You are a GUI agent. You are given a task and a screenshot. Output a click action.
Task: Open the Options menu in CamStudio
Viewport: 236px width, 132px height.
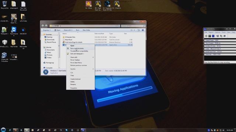click(x=217, y=32)
